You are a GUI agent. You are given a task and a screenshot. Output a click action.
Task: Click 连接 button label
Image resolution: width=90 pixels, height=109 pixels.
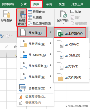78,12
